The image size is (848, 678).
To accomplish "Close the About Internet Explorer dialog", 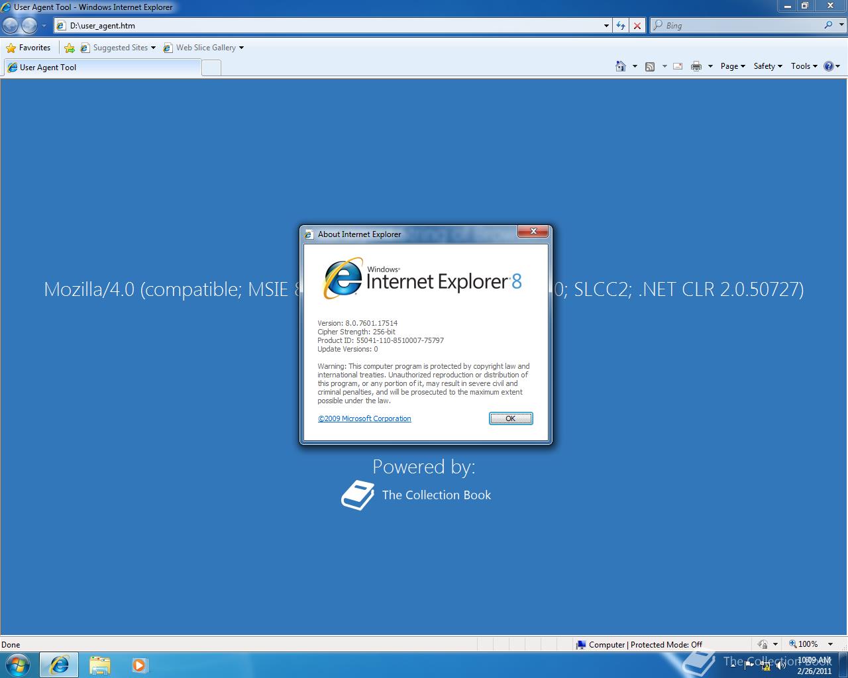I will (533, 232).
